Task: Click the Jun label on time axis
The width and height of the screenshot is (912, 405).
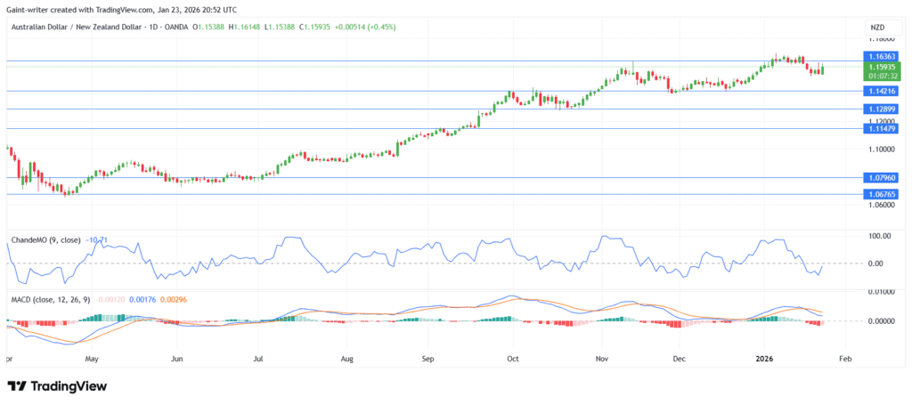Action: (x=178, y=360)
